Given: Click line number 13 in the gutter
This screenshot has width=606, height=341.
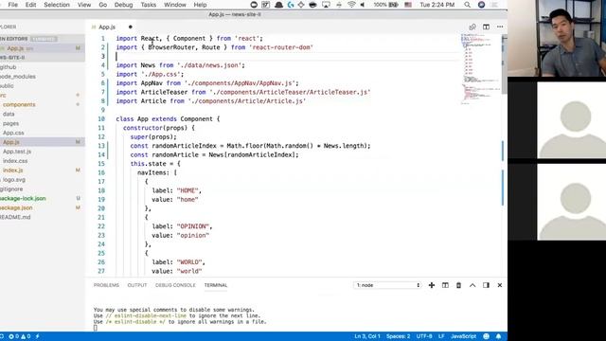Looking at the screenshot, I should (x=101, y=146).
